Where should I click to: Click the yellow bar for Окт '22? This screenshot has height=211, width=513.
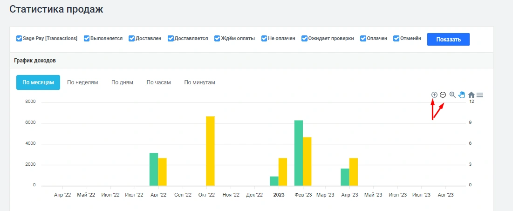coord(210,150)
